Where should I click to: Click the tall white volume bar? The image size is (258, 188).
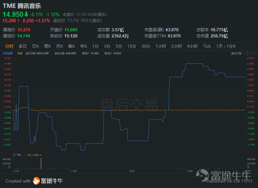pos(41,163)
